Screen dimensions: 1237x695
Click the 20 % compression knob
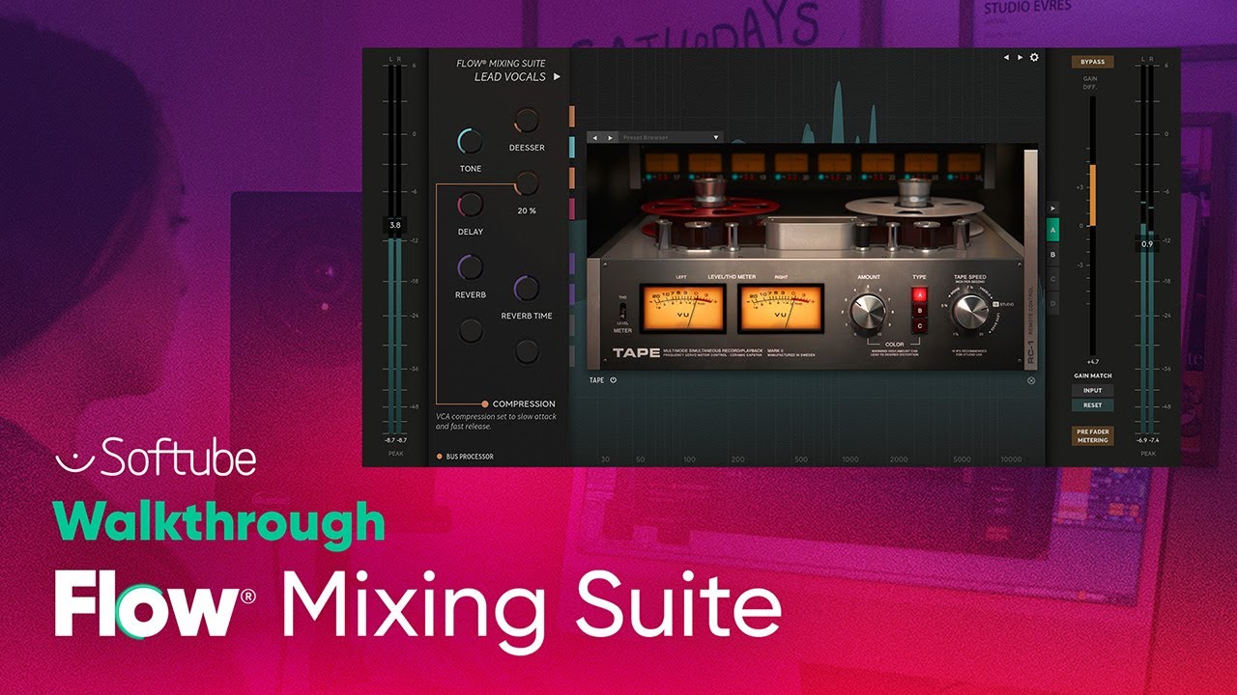(x=527, y=183)
